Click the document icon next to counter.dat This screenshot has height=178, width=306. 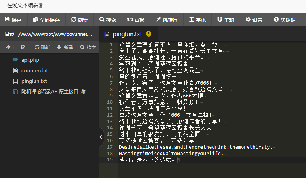click(x=15, y=71)
